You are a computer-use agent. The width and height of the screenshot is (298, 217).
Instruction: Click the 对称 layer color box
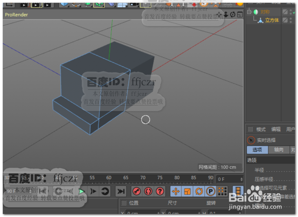click(x=285, y=12)
